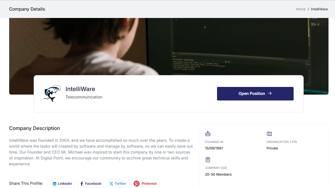Click the IntelliWare company name heading
335x188 pixels.
tap(80, 89)
